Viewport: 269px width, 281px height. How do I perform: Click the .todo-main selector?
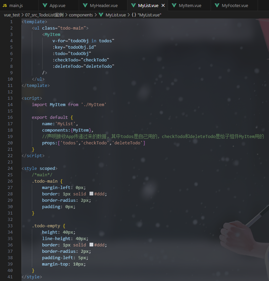pyautogui.click(x=45, y=181)
